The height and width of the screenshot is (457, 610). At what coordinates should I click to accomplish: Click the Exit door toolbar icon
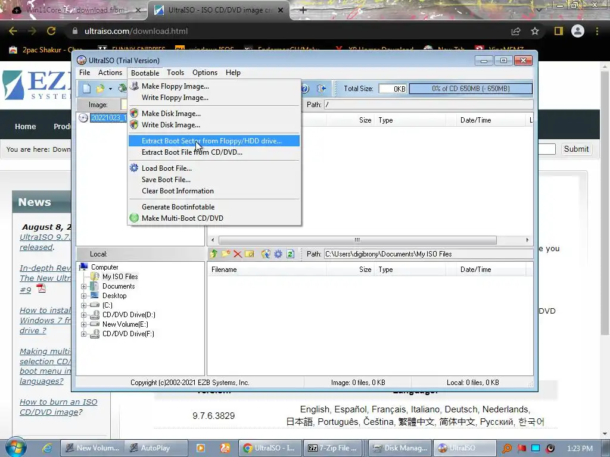tap(321, 89)
